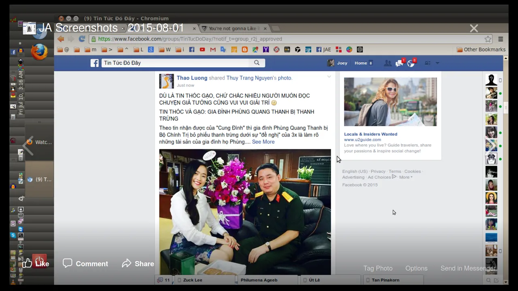Click Send in Messenger
This screenshot has height=291, width=518.
pos(468,268)
